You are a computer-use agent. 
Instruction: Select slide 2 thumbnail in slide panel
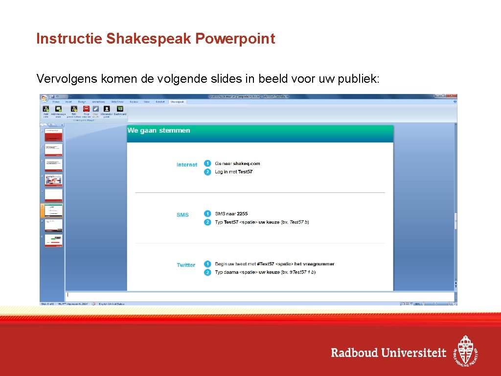pos(54,150)
